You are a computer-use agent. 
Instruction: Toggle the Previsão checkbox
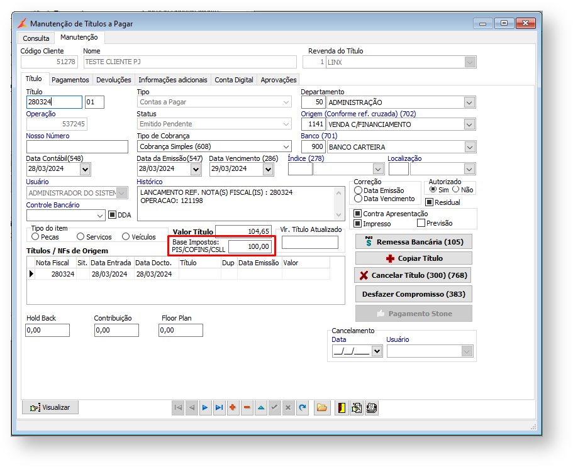pyautogui.click(x=421, y=223)
